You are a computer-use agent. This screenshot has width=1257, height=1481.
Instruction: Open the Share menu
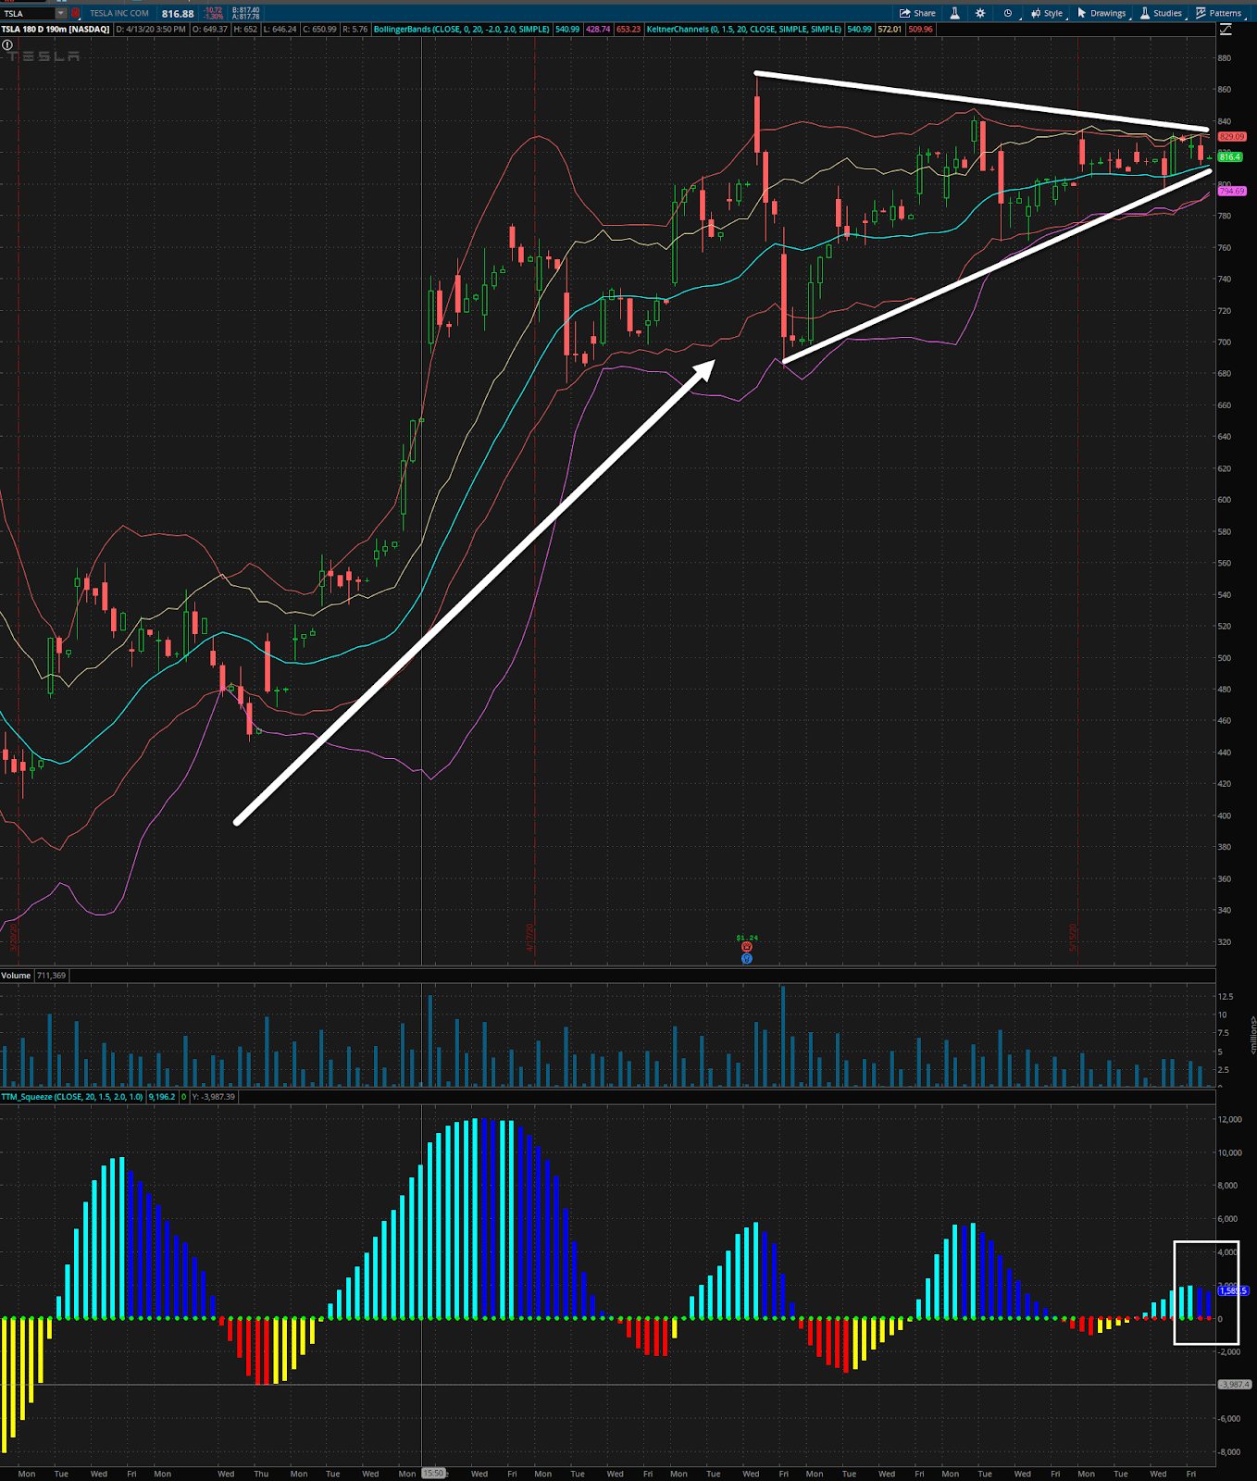click(917, 13)
